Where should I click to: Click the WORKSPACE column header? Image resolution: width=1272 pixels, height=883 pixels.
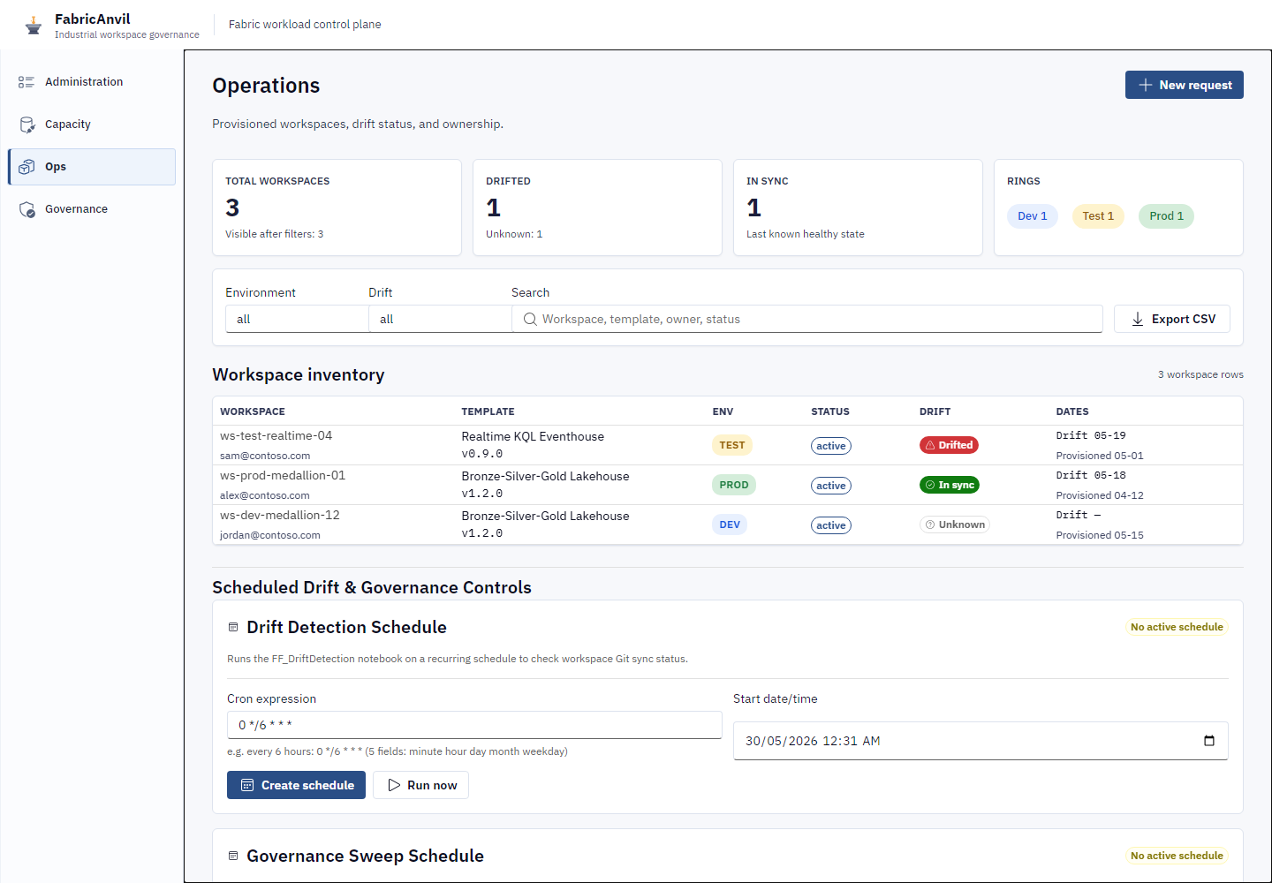tap(253, 411)
